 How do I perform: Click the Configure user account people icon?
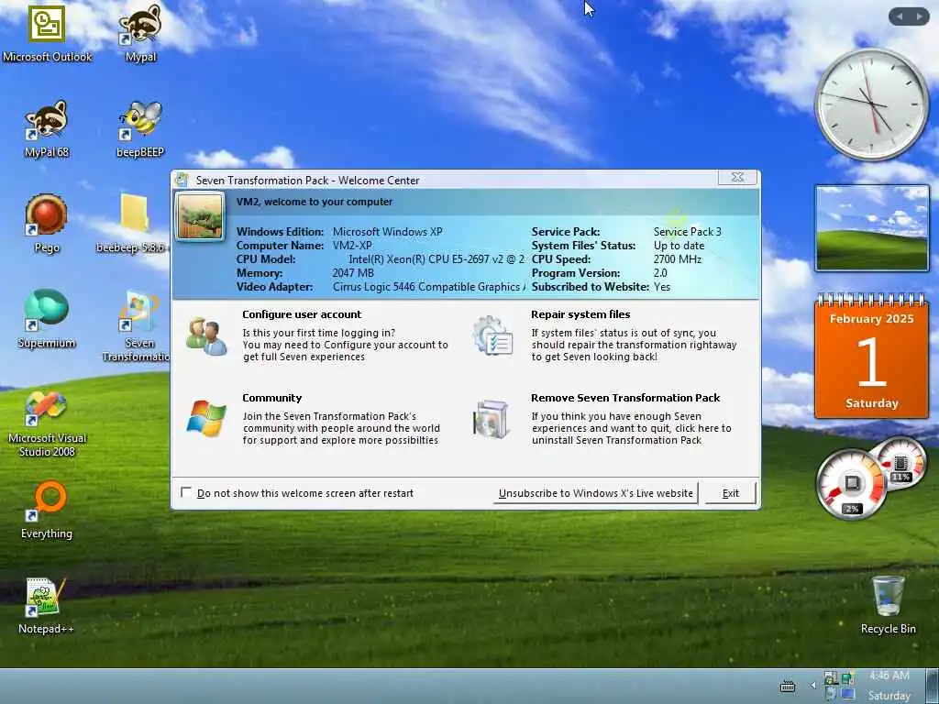pos(206,336)
